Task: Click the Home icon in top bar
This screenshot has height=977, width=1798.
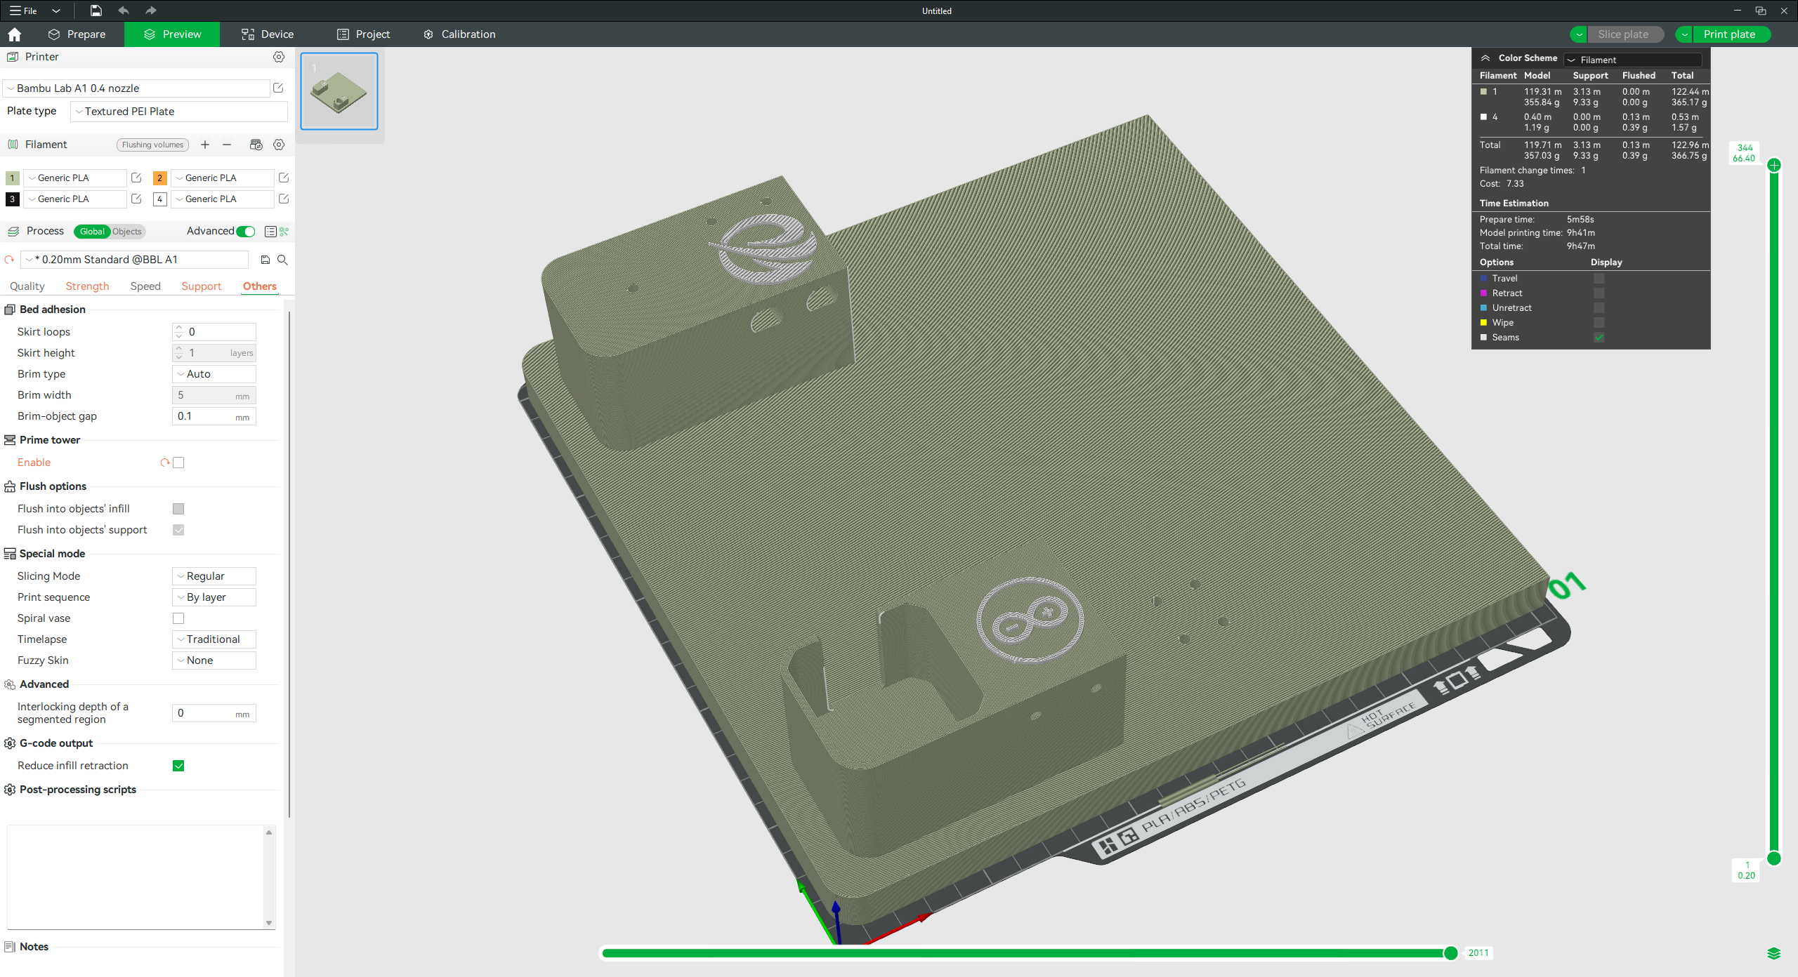Action: click(15, 34)
